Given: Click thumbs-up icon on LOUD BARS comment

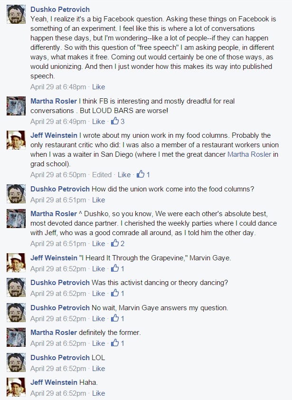Looking at the screenshot, I should [114, 121].
